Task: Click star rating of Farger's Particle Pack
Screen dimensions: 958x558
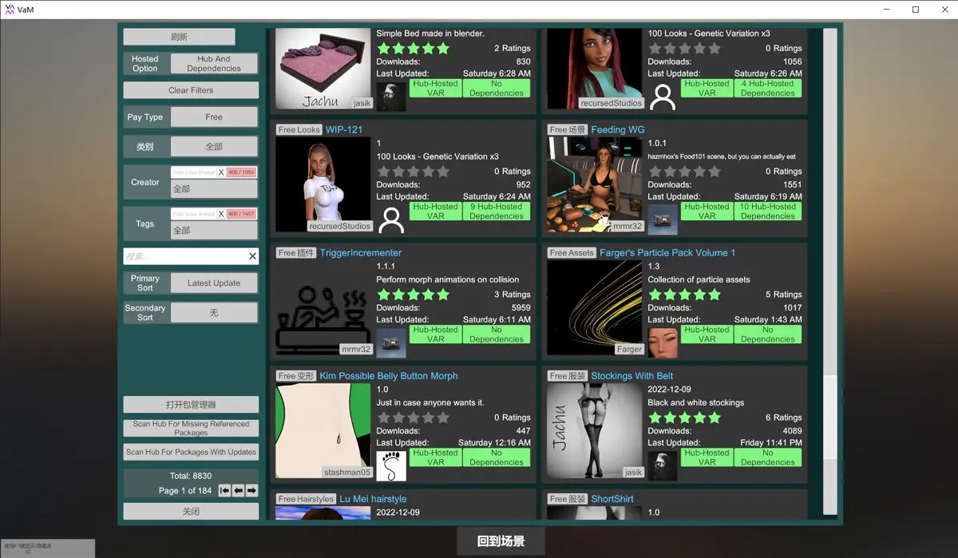Action: 685,295
